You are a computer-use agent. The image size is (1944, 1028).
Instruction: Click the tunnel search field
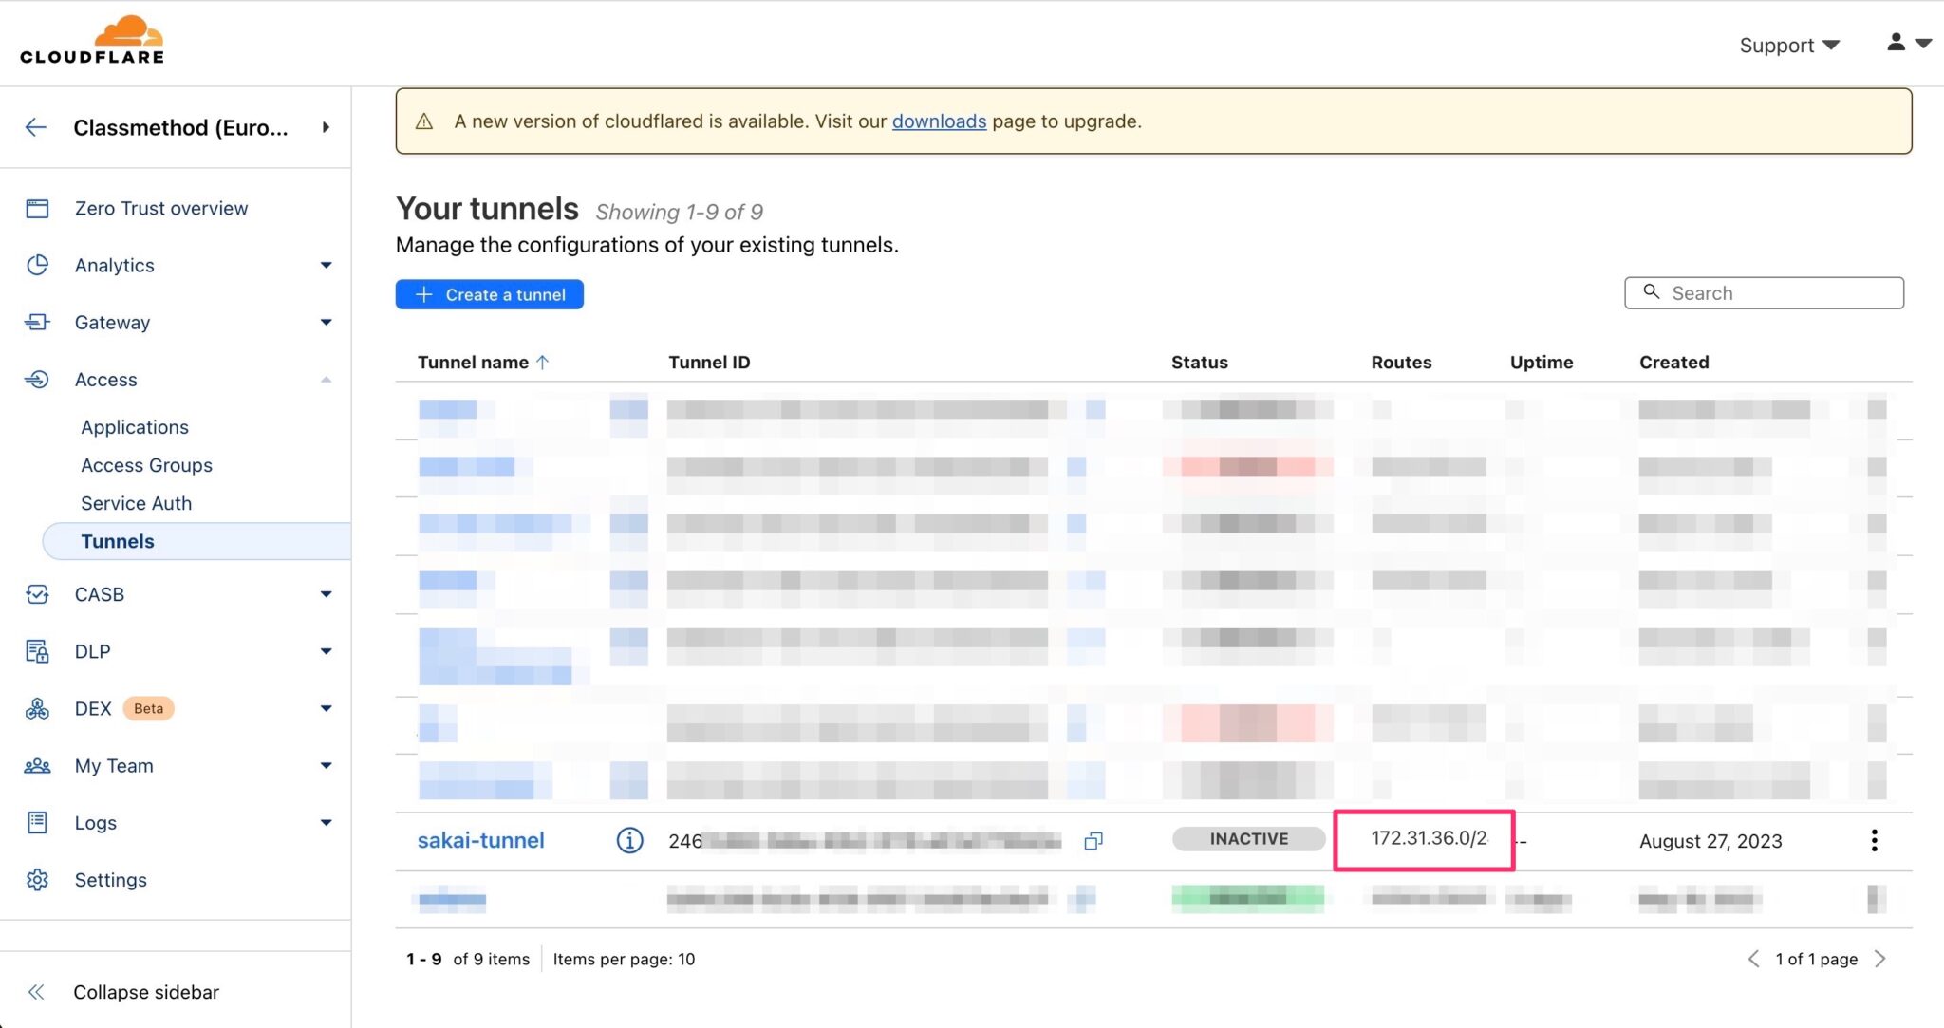[1764, 292]
